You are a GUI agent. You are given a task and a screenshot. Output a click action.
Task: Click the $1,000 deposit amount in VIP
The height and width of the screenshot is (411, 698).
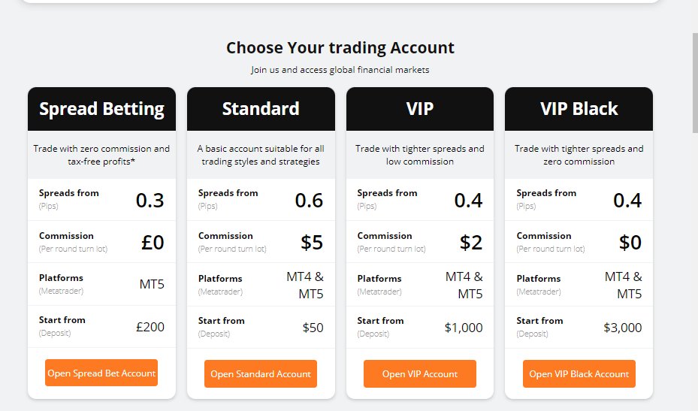(464, 328)
